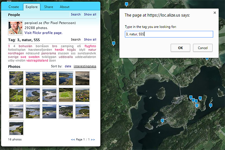Go to next page with >> arrows
225x150 pixels.
pyautogui.click(x=93, y=139)
